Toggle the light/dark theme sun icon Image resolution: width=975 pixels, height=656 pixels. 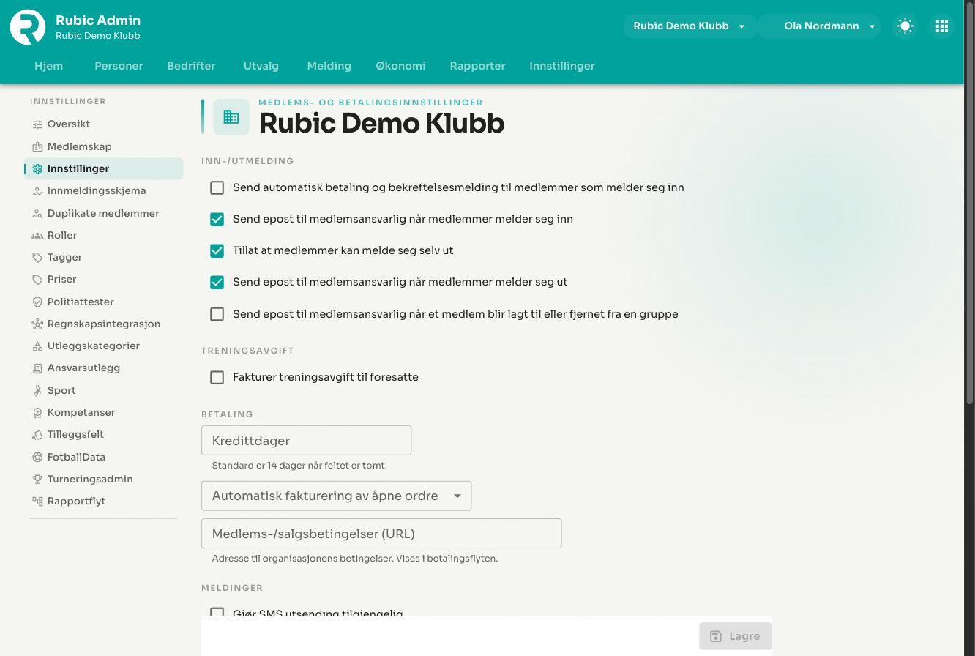pyautogui.click(x=905, y=26)
